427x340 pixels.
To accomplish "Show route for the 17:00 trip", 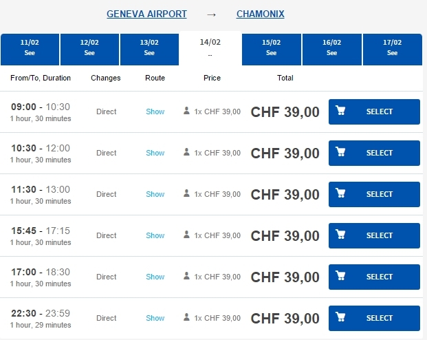I will (x=155, y=277).
